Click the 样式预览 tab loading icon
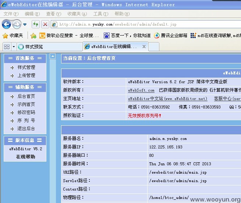 point(21,47)
